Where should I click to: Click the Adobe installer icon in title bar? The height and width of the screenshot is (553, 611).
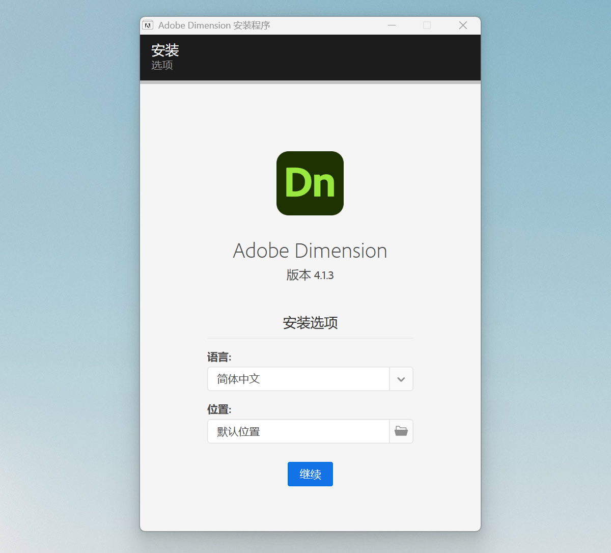click(x=148, y=25)
